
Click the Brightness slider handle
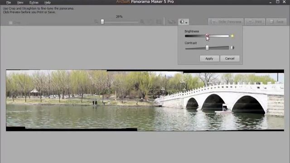(x=208, y=36)
